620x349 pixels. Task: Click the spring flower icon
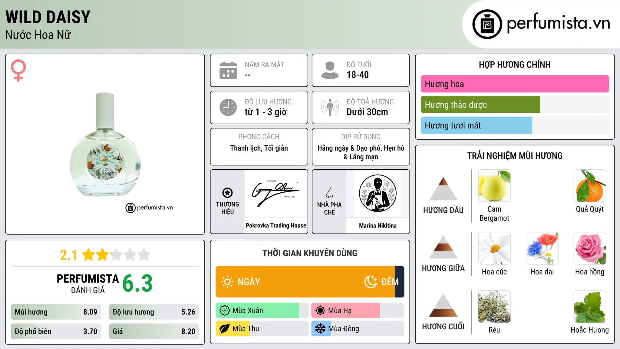pos(225,311)
